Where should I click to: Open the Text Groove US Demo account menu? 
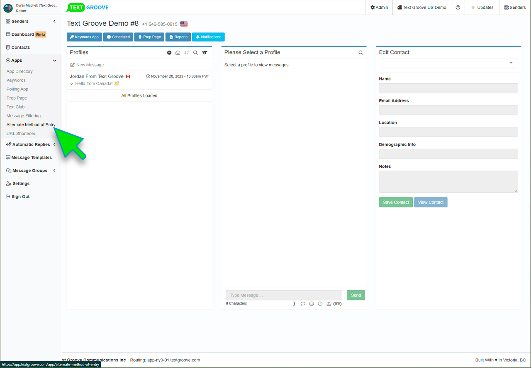[422, 7]
